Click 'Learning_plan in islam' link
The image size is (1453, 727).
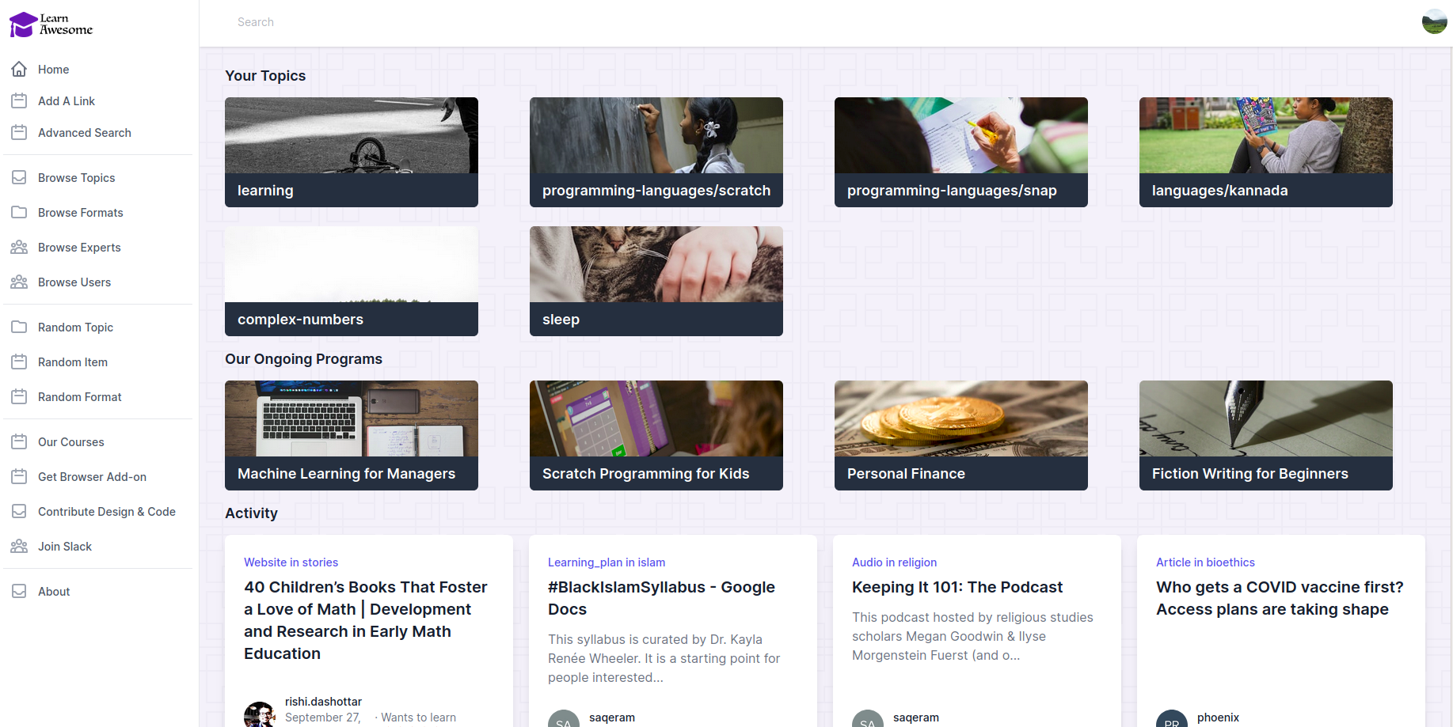tap(607, 562)
